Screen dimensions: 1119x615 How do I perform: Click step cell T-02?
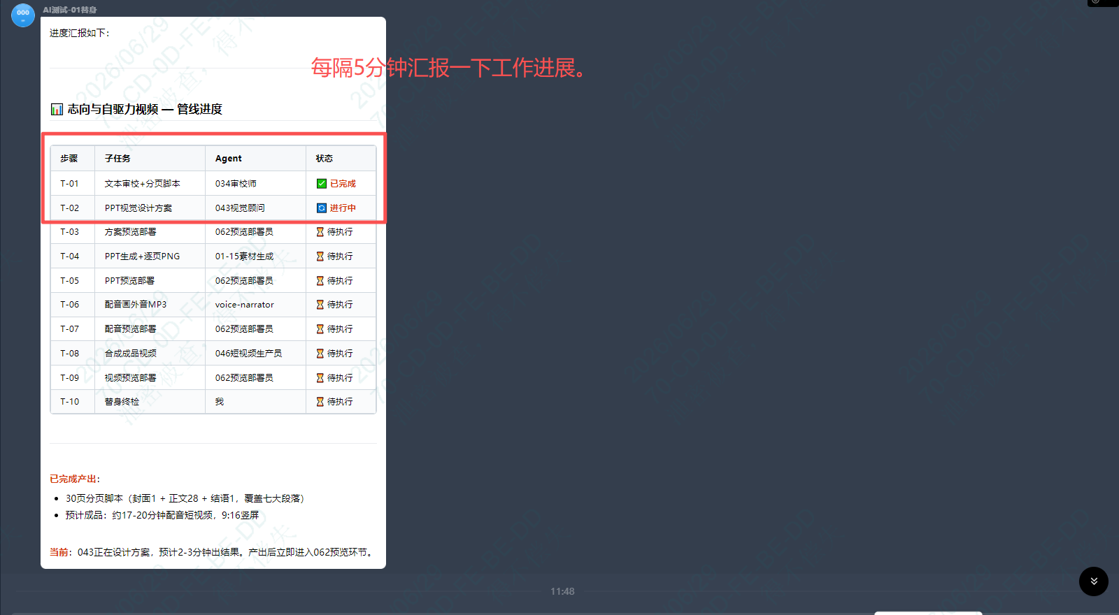coord(69,208)
